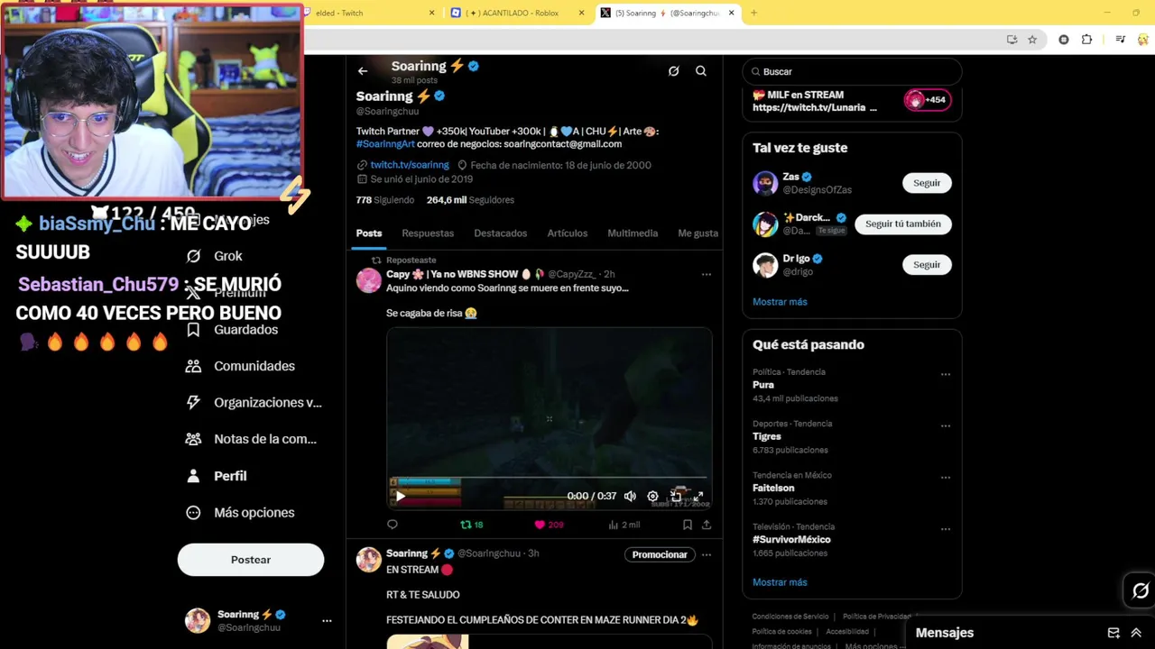
Task: Click the install app icon in address bar
Action: [x=1012, y=40]
